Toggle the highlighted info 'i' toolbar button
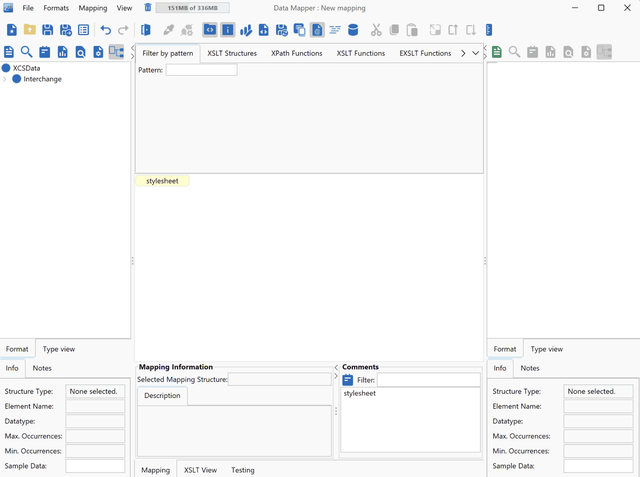The image size is (640, 477). click(x=228, y=30)
